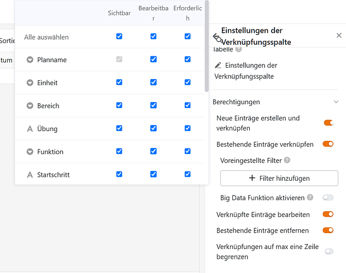Open Einstellungen der Verknüpfungsspalte link

coord(246,71)
